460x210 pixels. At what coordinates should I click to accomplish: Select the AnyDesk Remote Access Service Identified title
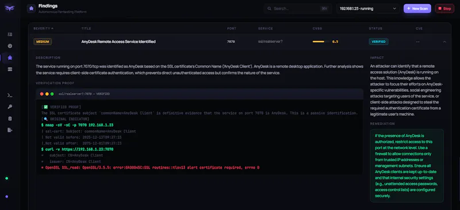pos(118,41)
